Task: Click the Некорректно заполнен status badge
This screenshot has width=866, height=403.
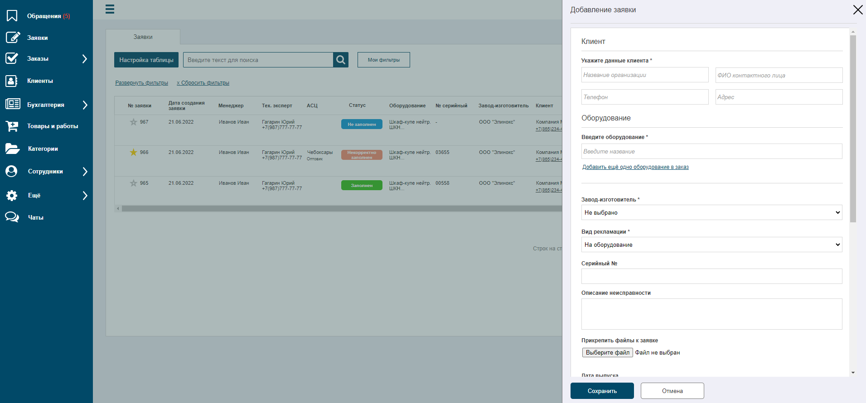Action: [362, 155]
